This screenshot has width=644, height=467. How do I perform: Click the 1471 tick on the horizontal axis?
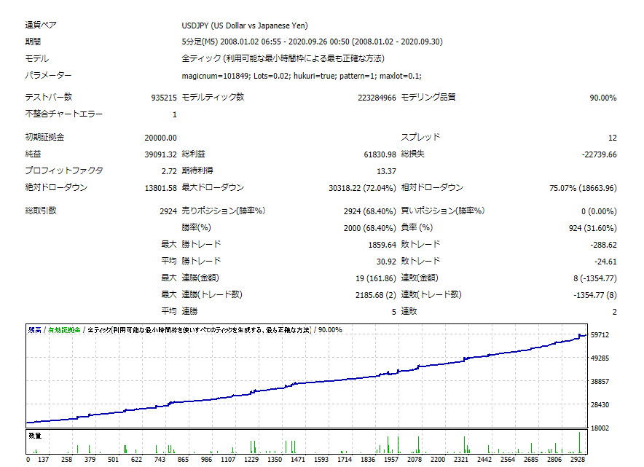(297, 460)
